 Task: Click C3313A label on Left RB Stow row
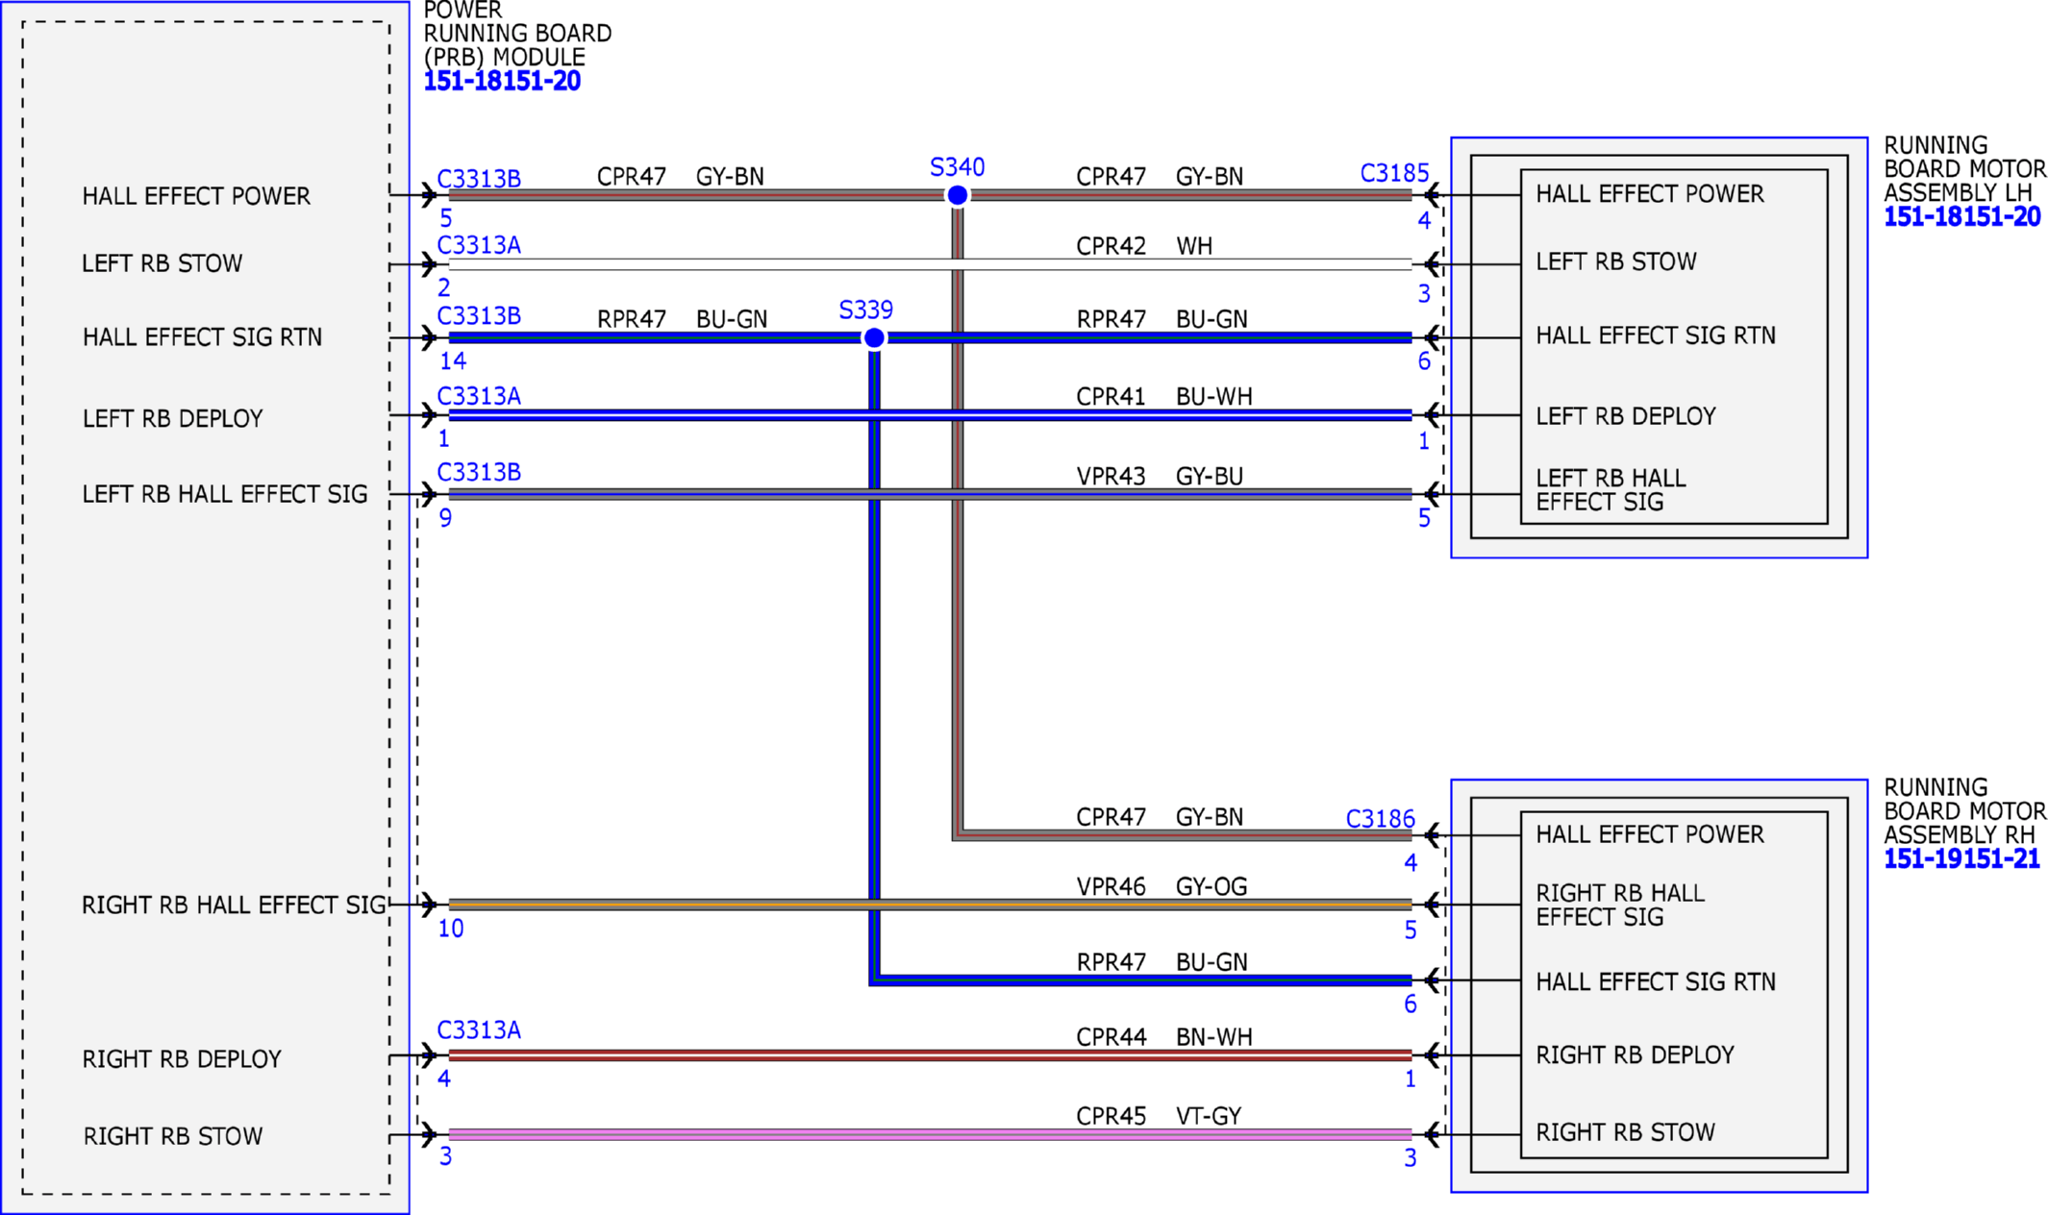coord(479,245)
